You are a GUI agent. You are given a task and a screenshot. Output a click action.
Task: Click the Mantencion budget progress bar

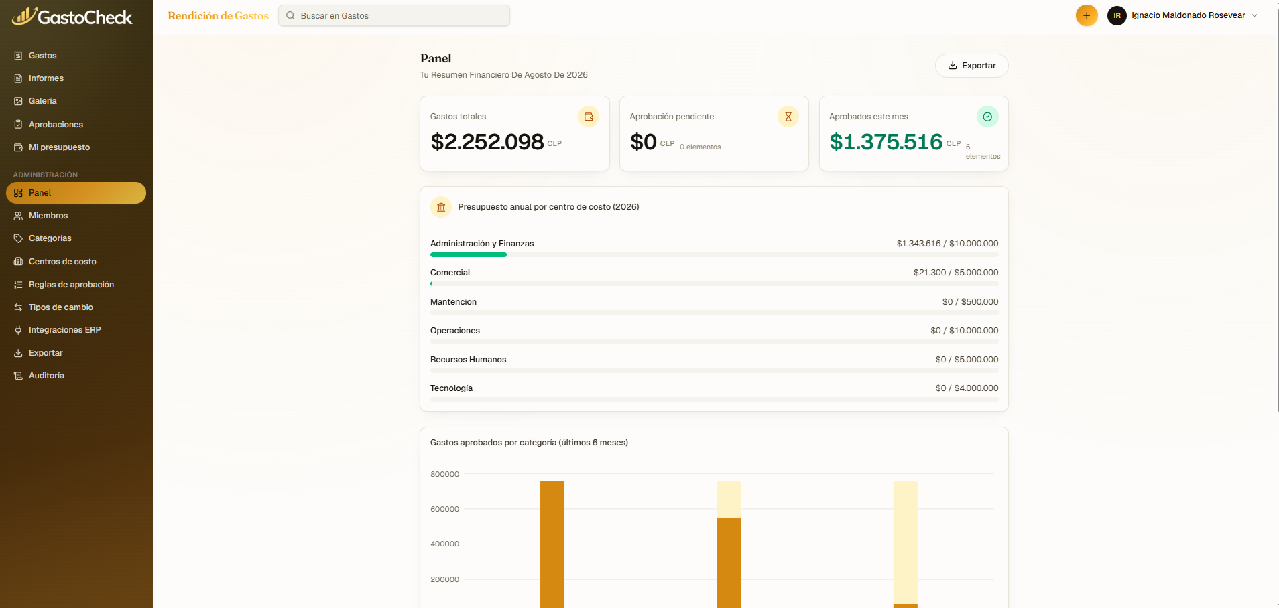click(x=714, y=313)
